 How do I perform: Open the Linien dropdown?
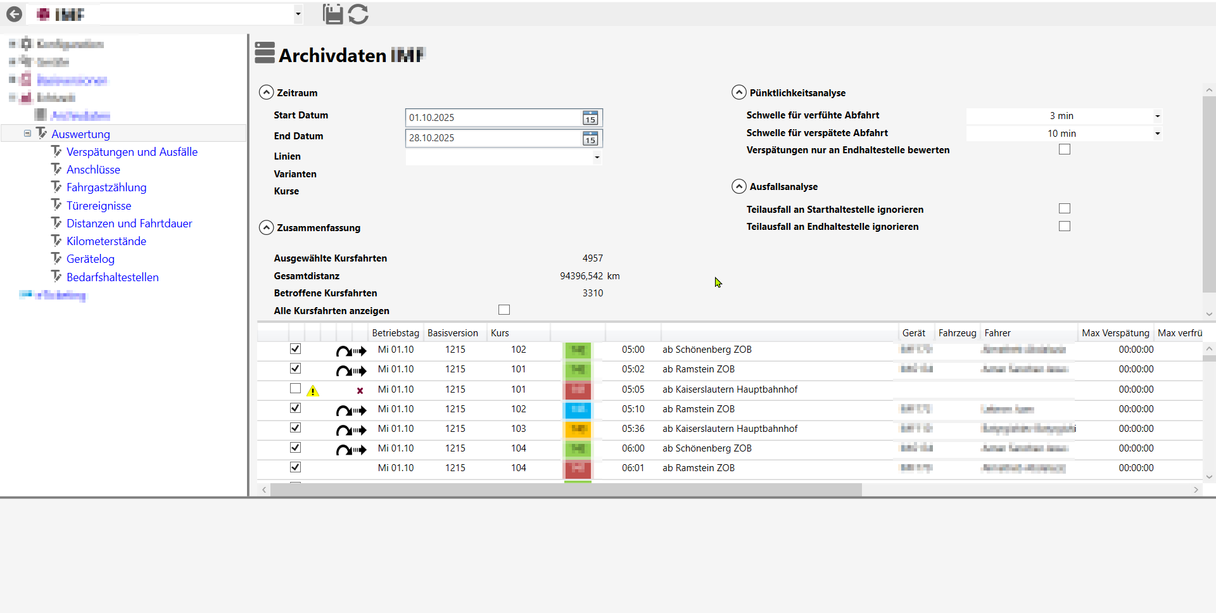click(597, 157)
